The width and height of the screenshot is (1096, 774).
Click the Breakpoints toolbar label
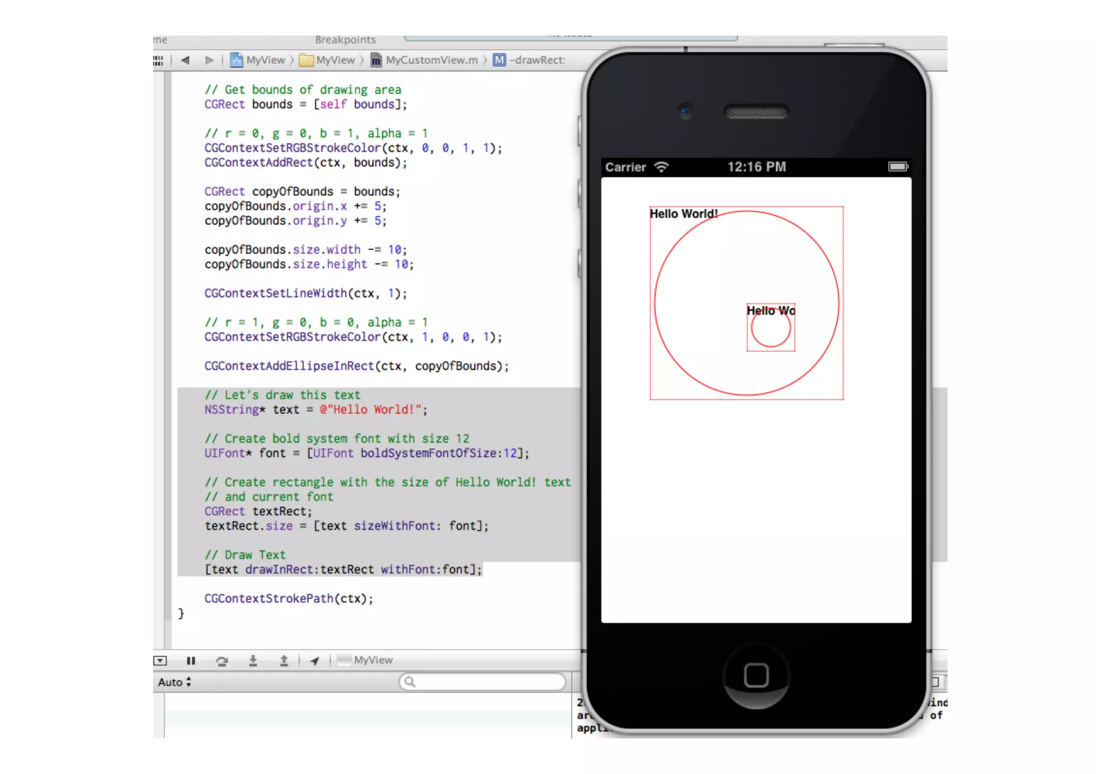(x=345, y=40)
